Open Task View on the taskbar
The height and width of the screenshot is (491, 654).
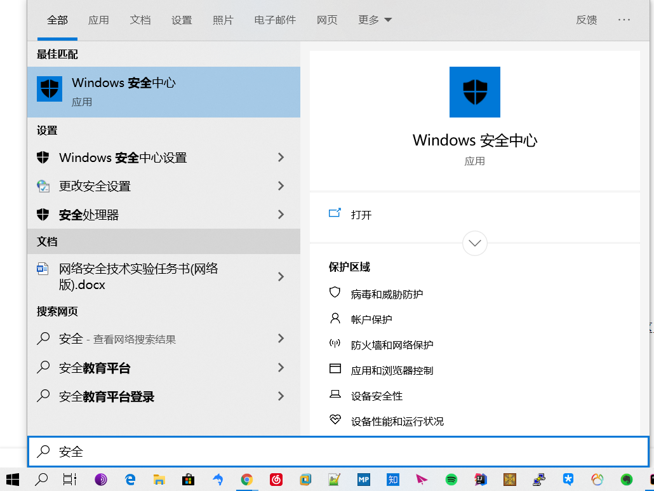click(70, 480)
